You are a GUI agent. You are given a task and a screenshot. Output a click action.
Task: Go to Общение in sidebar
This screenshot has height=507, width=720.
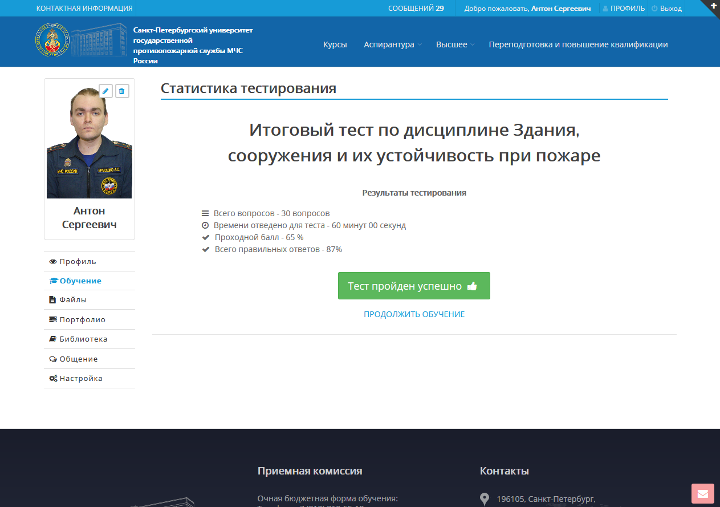pos(79,359)
